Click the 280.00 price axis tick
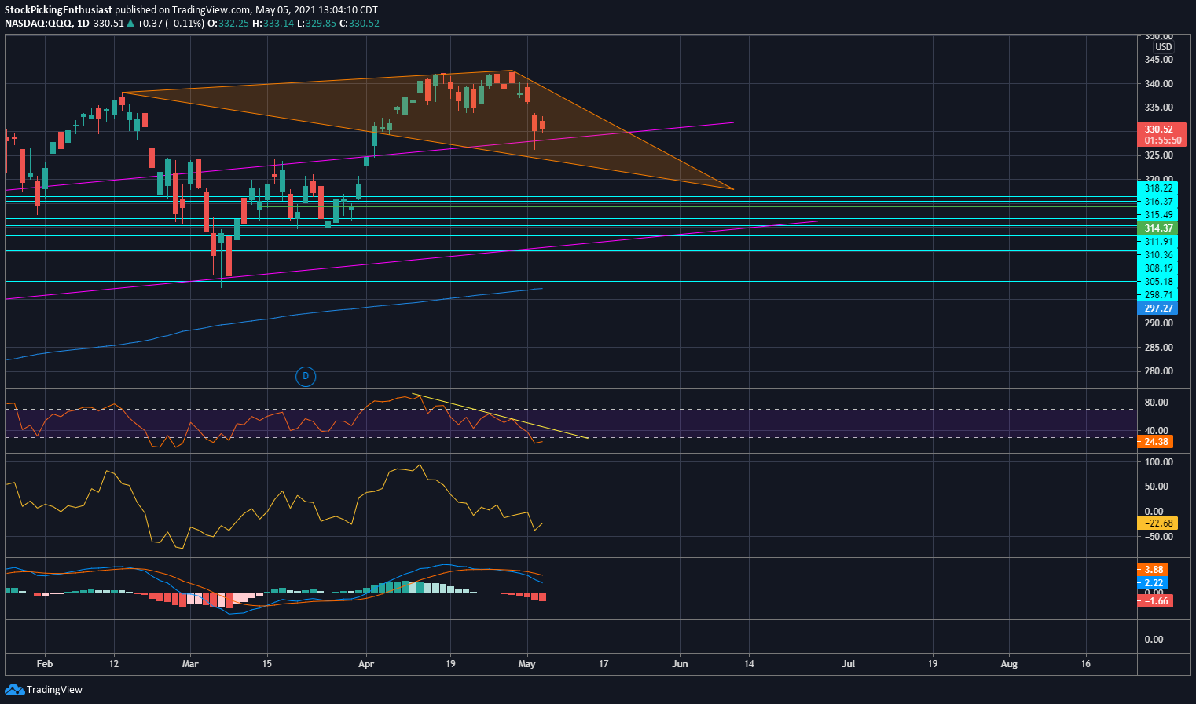Viewport: 1196px width, 704px height. pos(1159,371)
